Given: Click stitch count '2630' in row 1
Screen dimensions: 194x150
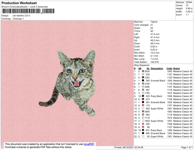Looking at the screenshot, I should pyautogui.click(x=147, y=71).
